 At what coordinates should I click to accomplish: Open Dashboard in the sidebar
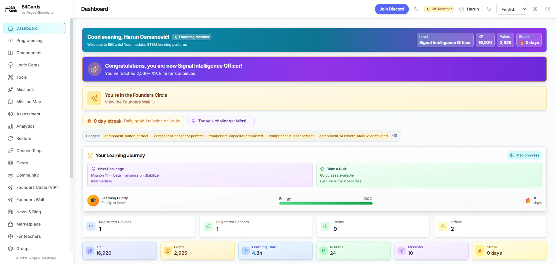[34, 28]
